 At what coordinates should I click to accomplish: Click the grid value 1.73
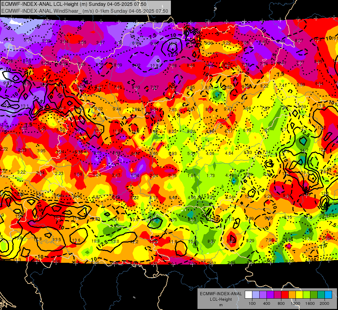click(x=210, y=175)
